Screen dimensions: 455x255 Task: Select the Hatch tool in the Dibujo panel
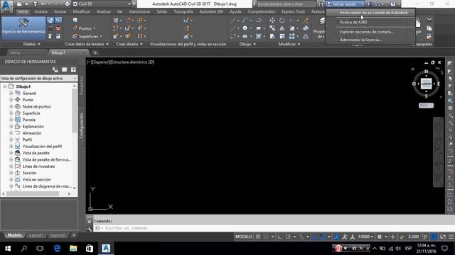(x=258, y=36)
